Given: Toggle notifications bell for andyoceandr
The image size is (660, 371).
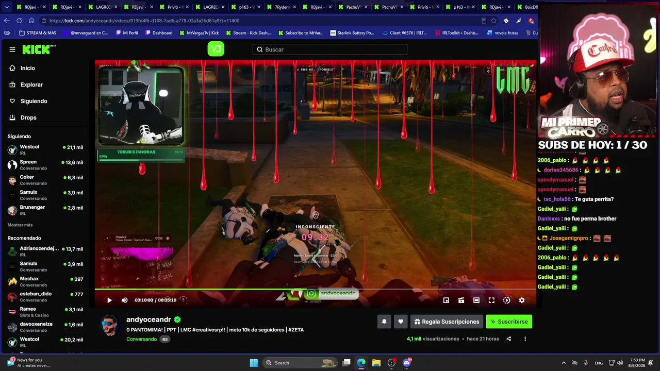Looking at the screenshot, I should pyautogui.click(x=384, y=322).
